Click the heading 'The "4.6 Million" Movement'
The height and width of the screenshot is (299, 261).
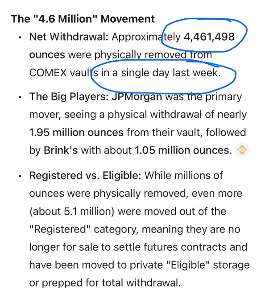tap(83, 19)
